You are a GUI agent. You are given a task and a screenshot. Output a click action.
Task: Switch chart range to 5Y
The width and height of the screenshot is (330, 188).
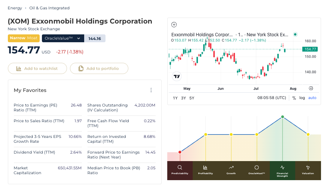pos(192,98)
